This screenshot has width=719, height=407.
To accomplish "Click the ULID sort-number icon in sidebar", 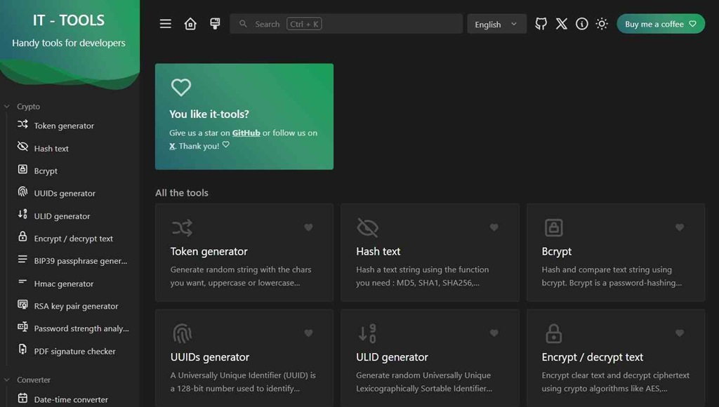I will click(22, 214).
